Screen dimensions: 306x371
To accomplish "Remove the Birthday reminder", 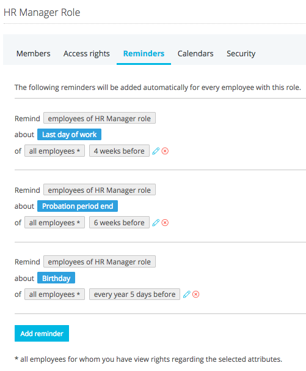I will 195,294.
